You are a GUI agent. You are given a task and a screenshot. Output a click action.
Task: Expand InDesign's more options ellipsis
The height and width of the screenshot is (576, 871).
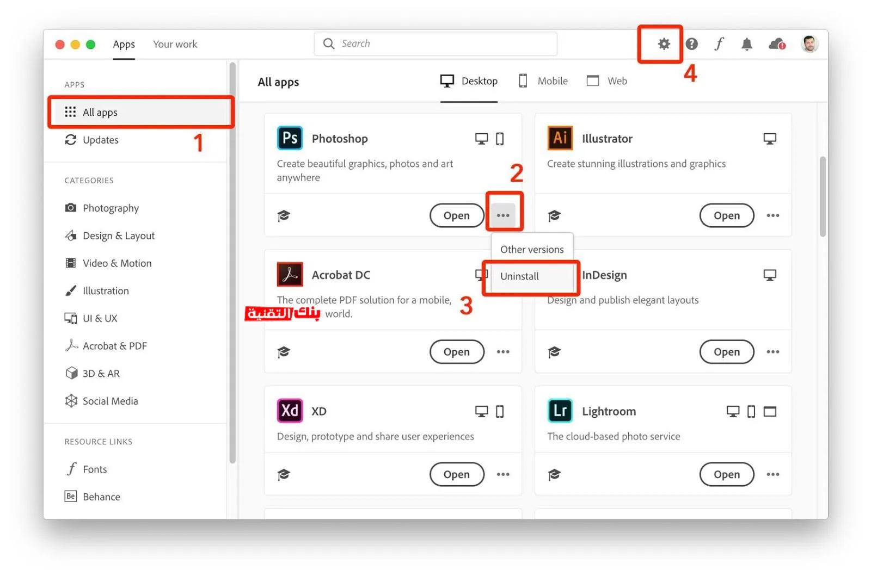point(773,352)
